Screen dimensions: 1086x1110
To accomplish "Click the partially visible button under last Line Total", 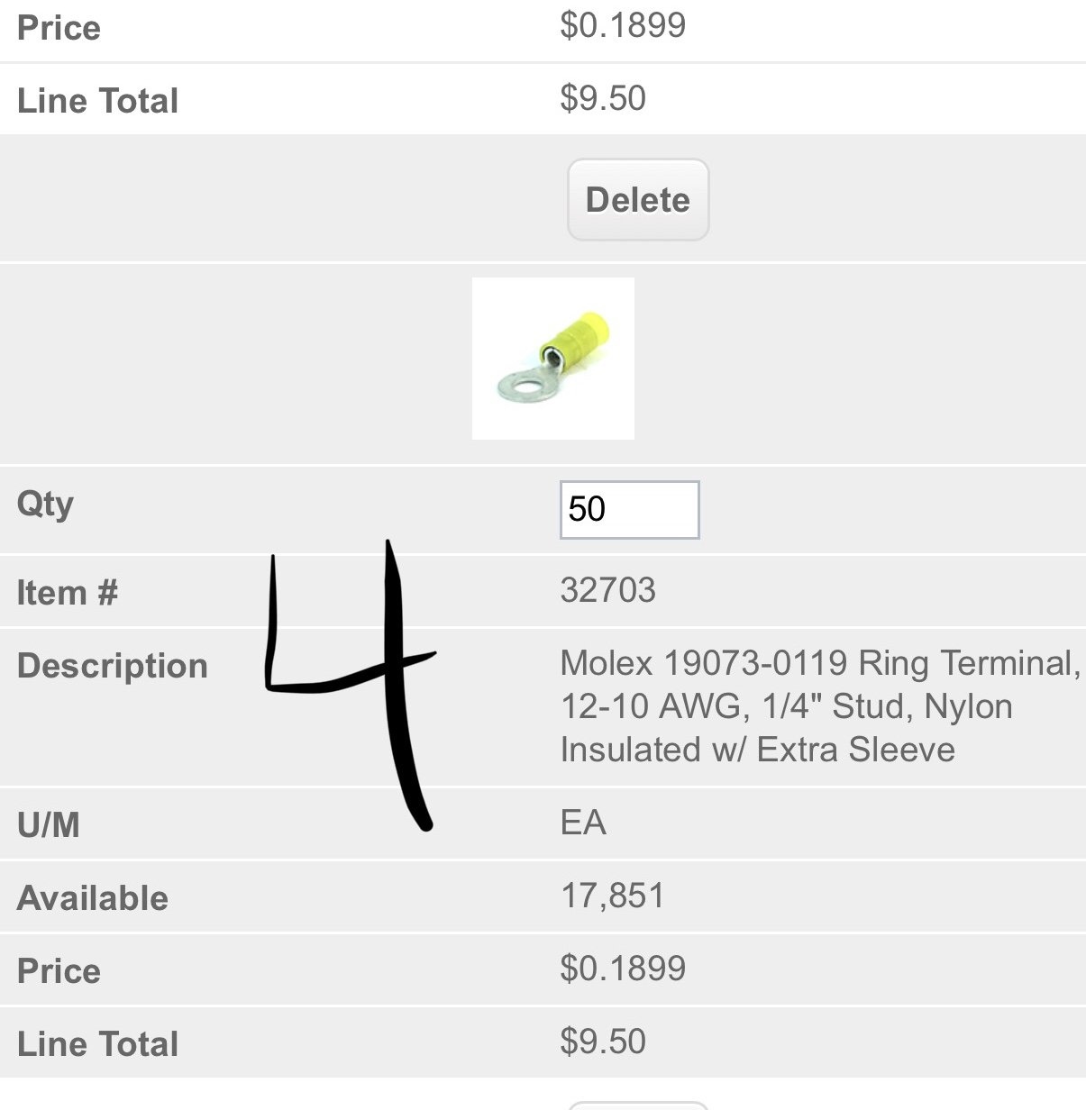I will pos(638,1105).
